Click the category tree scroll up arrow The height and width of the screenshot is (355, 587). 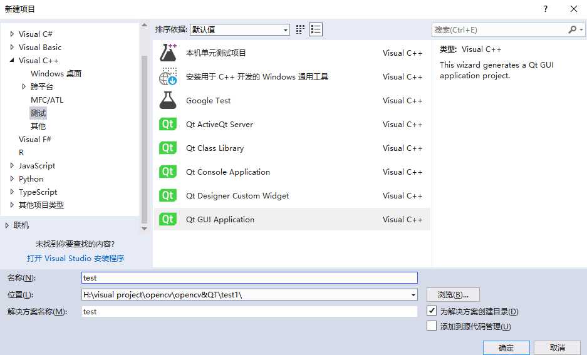click(x=145, y=26)
